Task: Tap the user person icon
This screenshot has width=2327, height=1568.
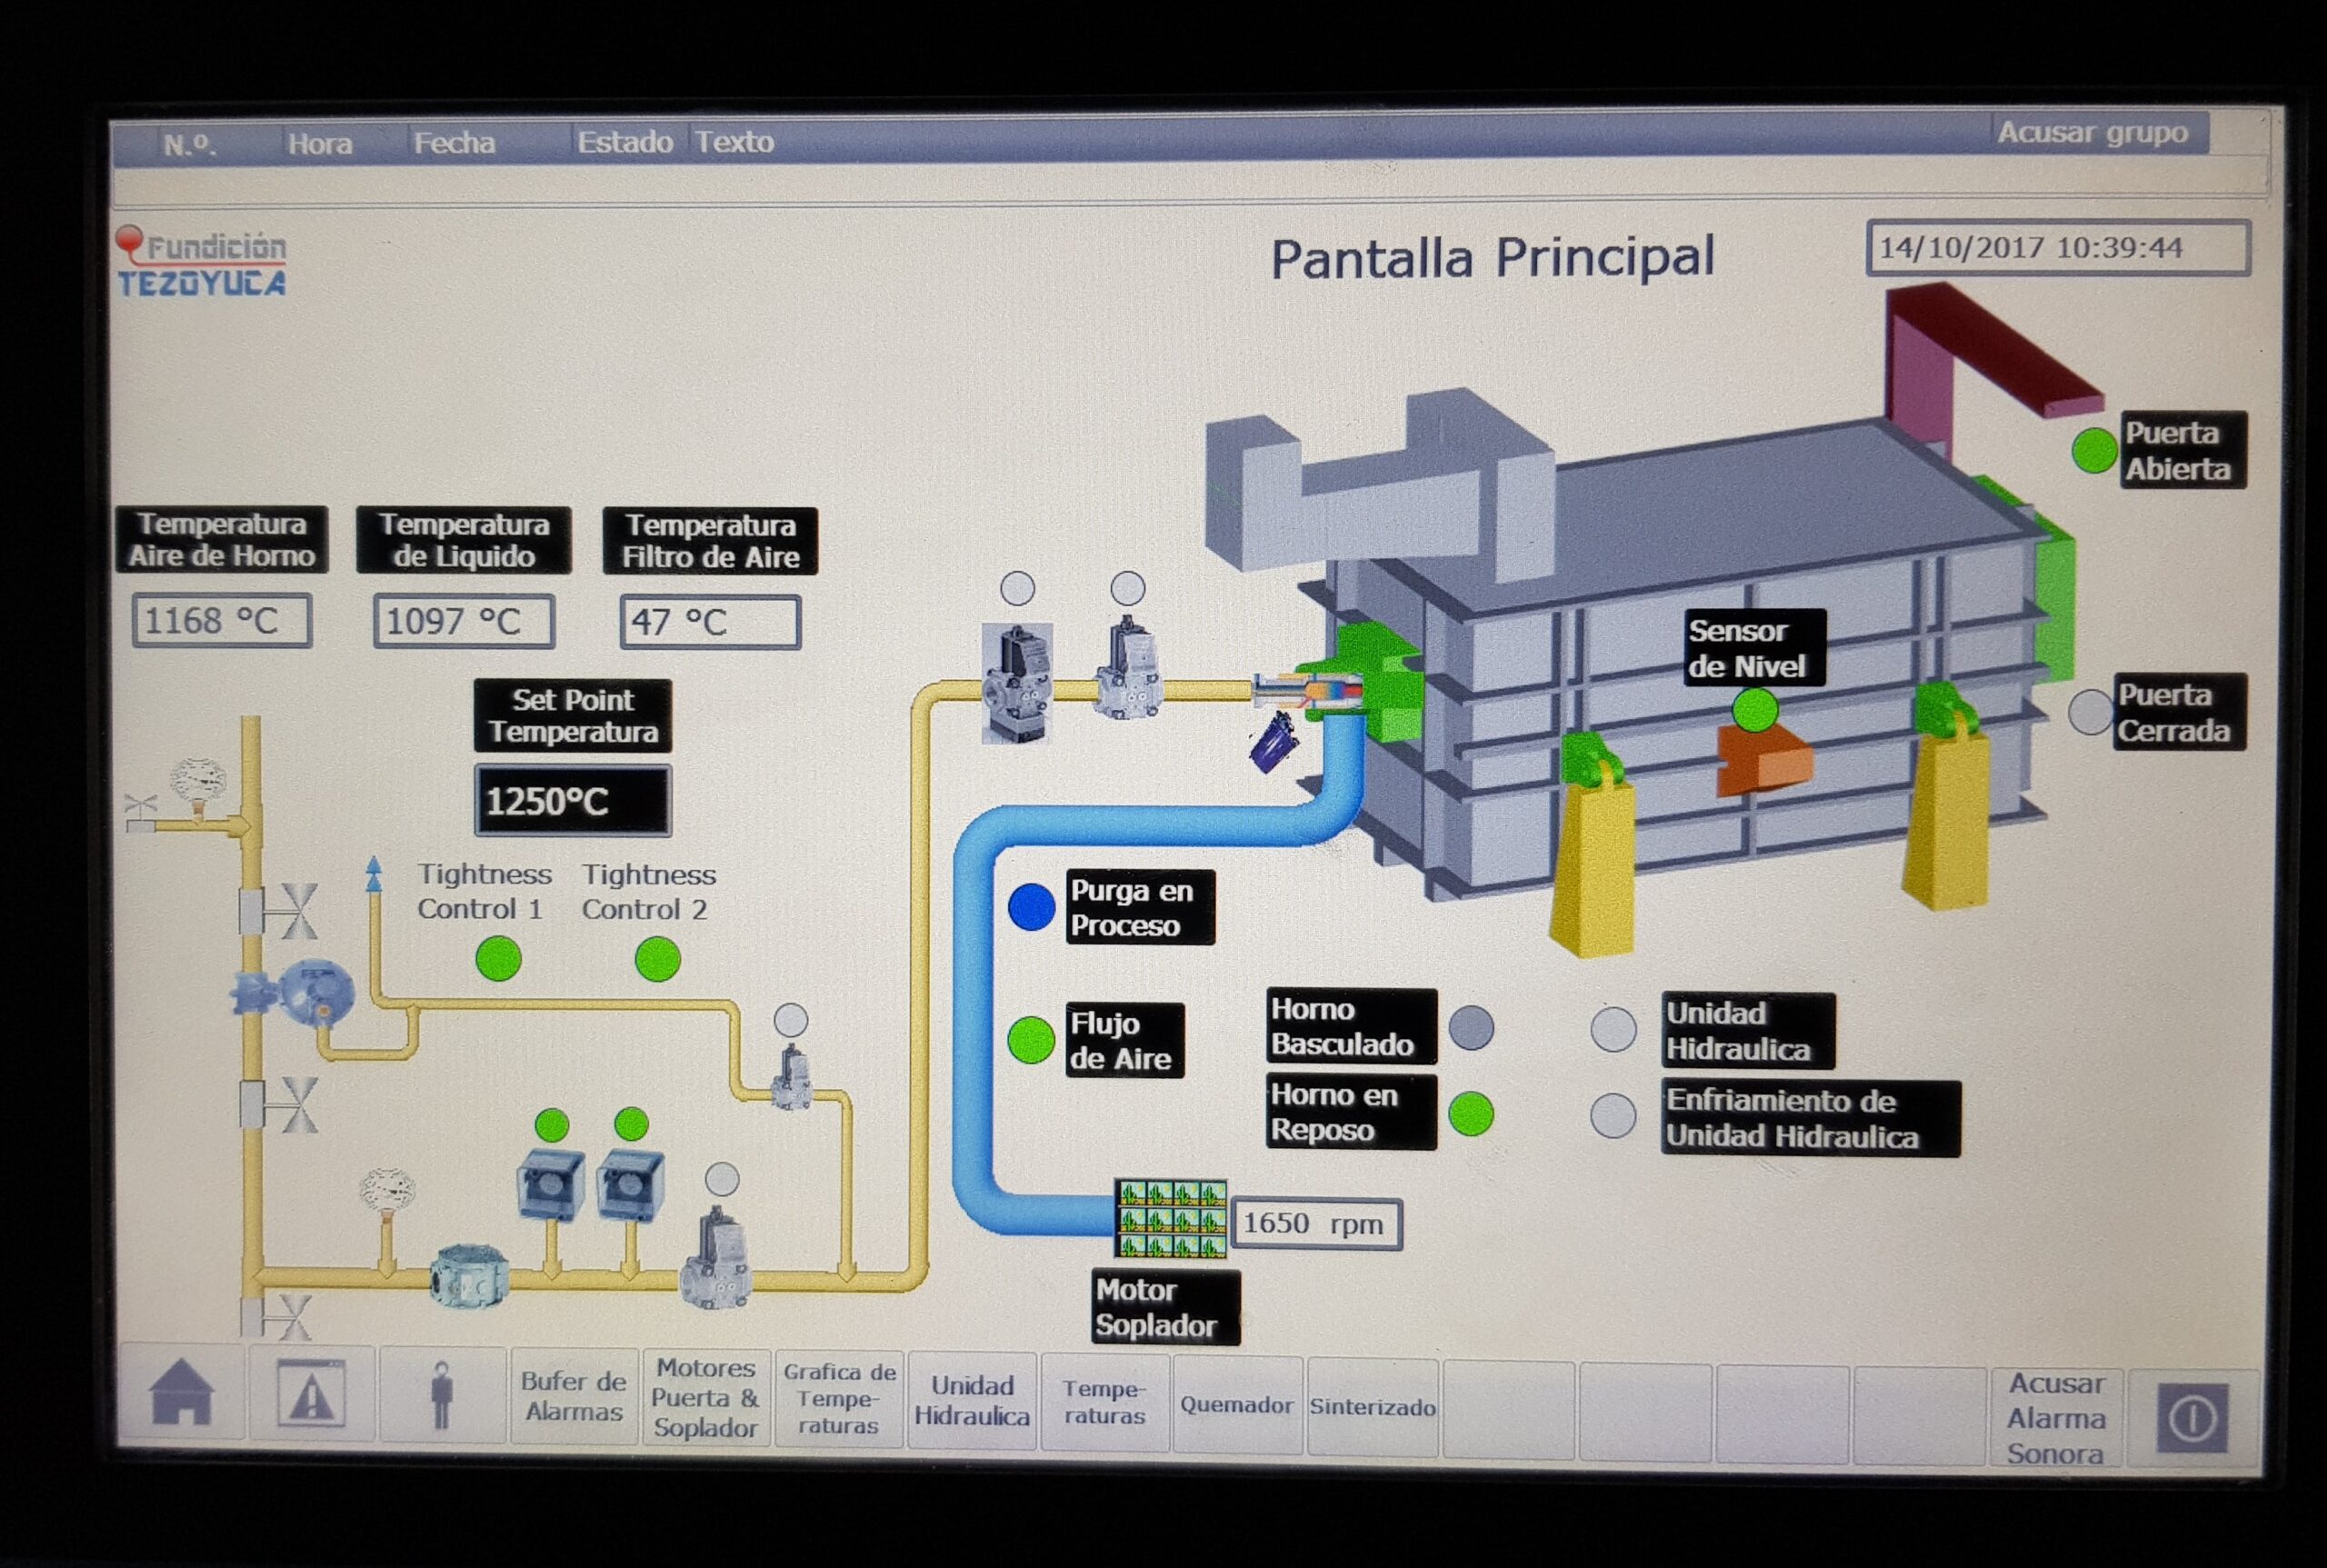Action: coord(442,1396)
